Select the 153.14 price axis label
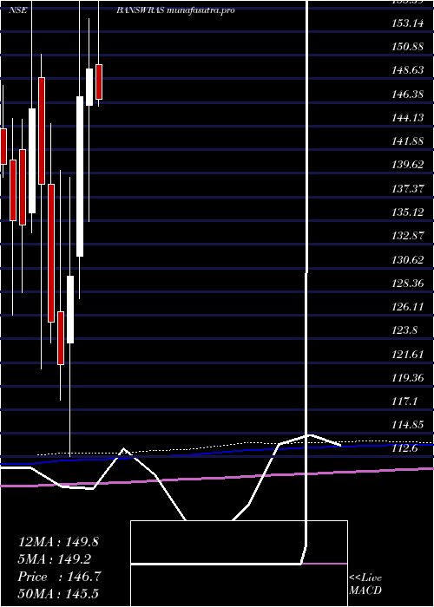The image size is (434, 607). (x=408, y=23)
